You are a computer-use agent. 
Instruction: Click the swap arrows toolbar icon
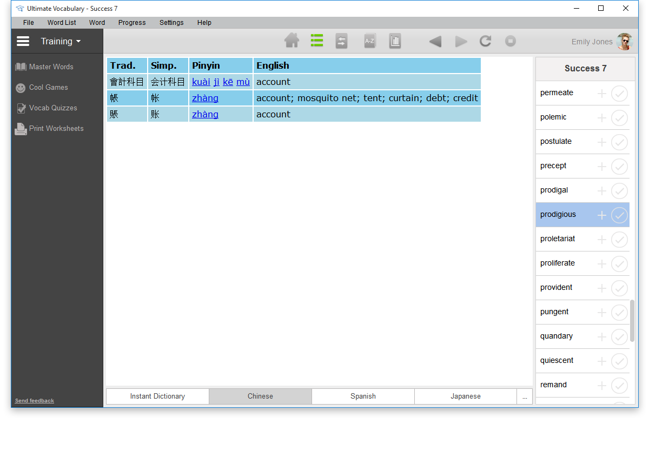[341, 41]
